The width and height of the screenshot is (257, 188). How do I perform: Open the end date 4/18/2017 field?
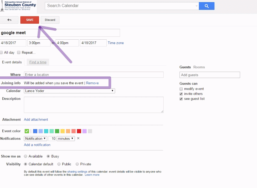[x=93, y=43]
